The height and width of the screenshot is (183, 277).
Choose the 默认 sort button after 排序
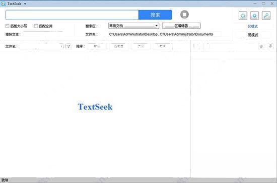[97, 46]
